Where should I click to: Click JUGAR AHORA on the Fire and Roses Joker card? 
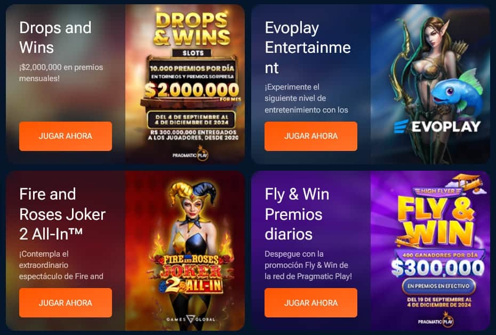66,303
